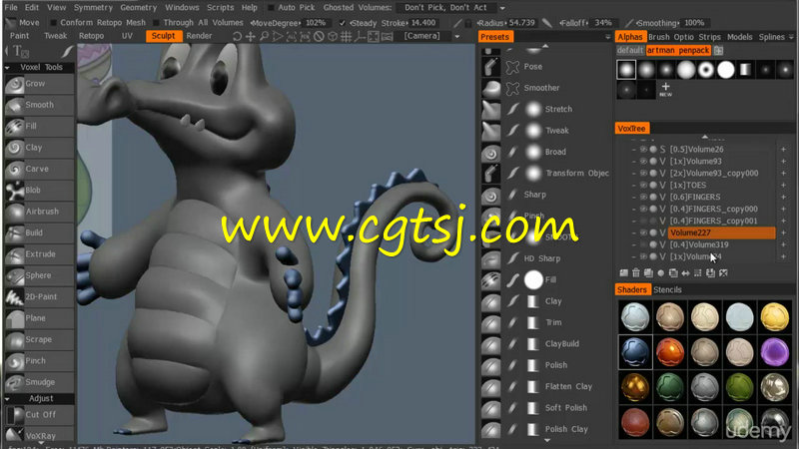Click the pan camera navigation icon
The width and height of the screenshot is (799, 449).
(x=251, y=36)
